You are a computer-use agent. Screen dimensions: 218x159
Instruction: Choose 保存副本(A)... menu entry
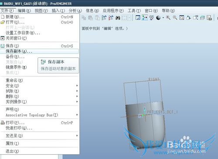coord(40,51)
